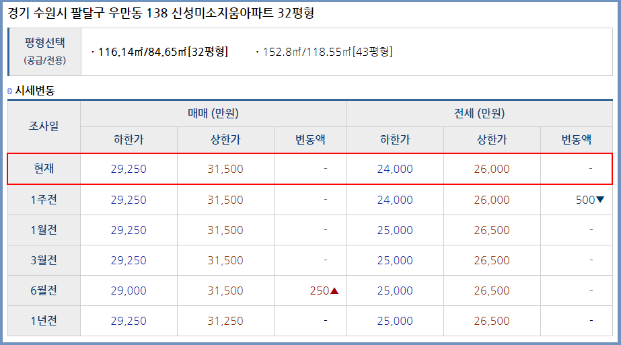Click 3월전 row 전세 상한가 26,500
This screenshot has height=345, width=621.
click(492, 261)
